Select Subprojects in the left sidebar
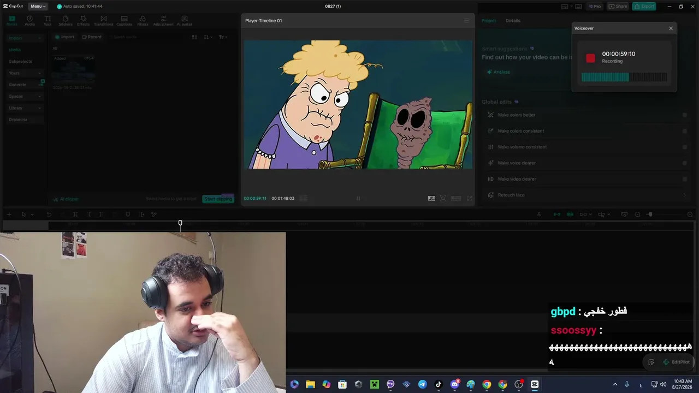This screenshot has width=699, height=393. click(x=20, y=61)
